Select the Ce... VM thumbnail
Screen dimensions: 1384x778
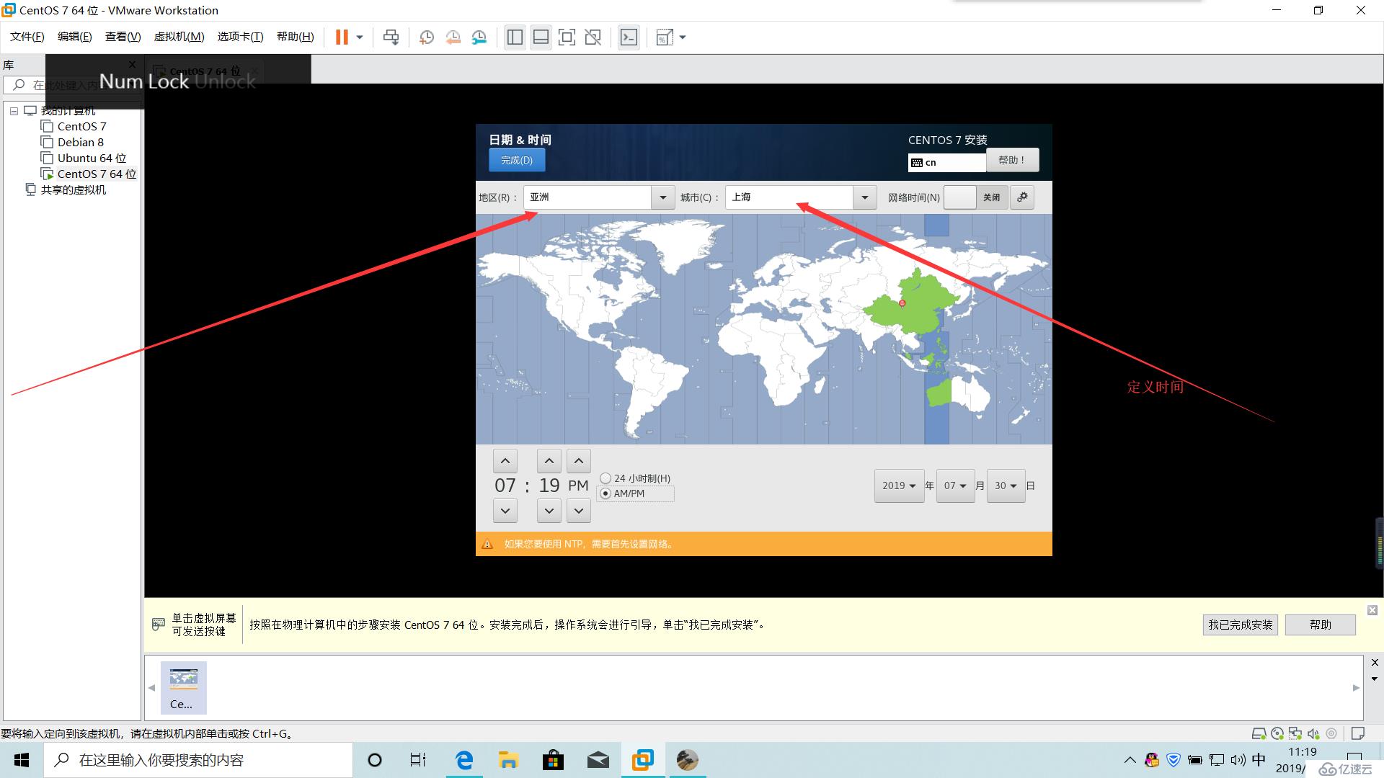[x=183, y=687]
